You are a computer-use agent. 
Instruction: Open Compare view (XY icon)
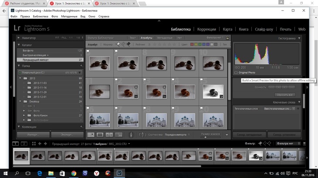click(x=109, y=135)
